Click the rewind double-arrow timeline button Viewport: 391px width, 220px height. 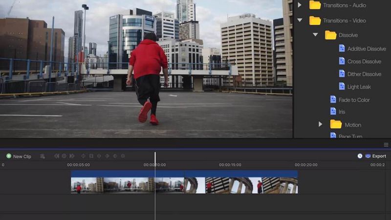coord(57,156)
